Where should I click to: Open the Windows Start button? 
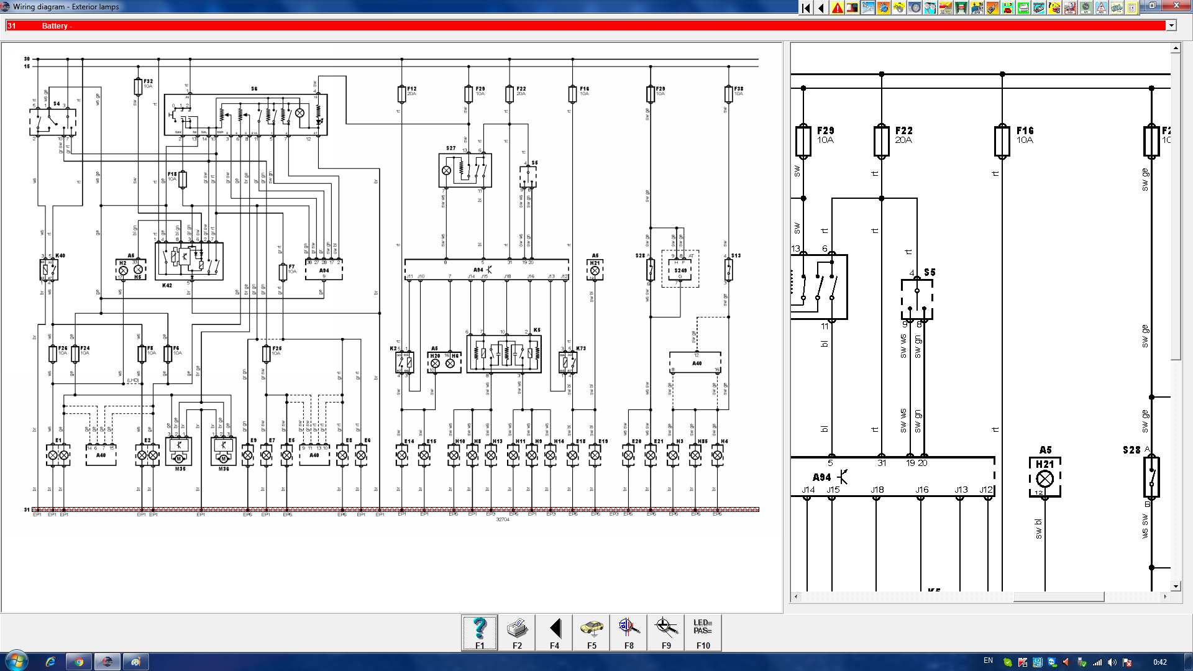16,661
